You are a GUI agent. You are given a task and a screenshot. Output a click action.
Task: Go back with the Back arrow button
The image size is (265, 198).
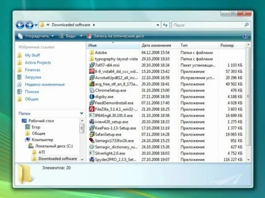20,25
